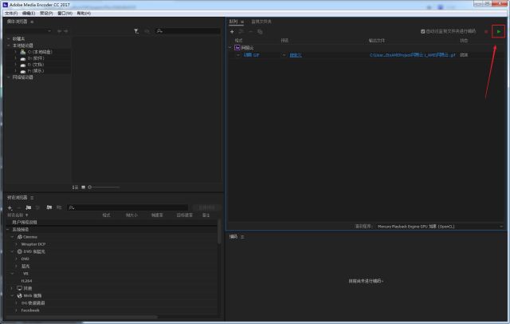The image size is (510, 324).
Task: Adjust the media browser thumbnail zoom slider
Action: click(x=104, y=188)
